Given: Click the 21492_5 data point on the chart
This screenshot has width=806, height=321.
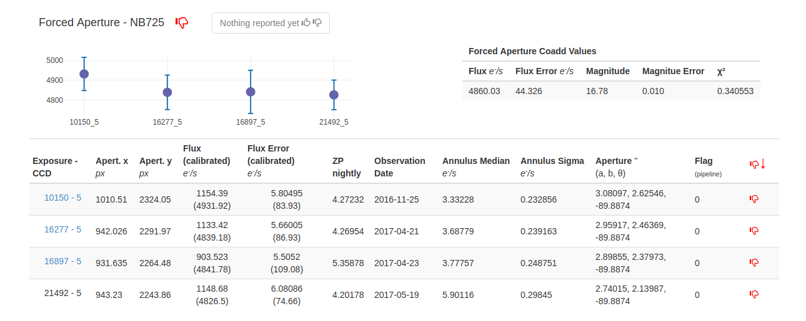Looking at the screenshot, I should tap(334, 95).
